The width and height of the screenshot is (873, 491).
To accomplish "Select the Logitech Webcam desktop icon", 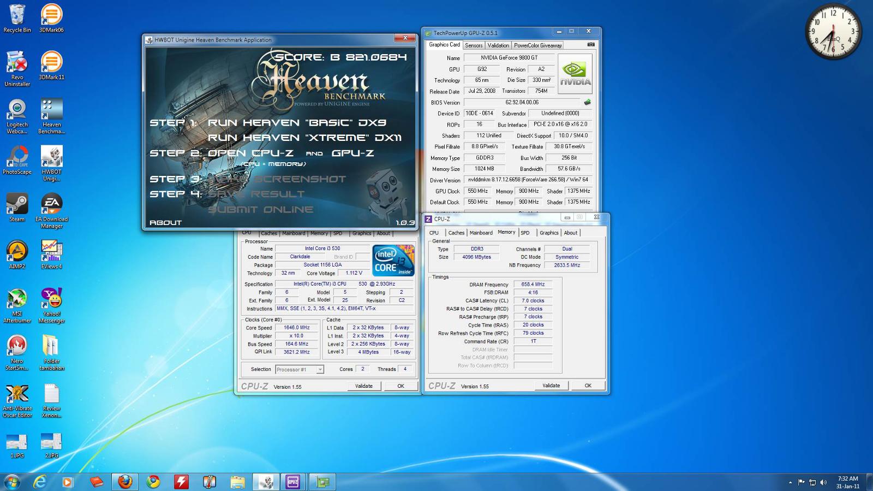I will pyautogui.click(x=17, y=116).
